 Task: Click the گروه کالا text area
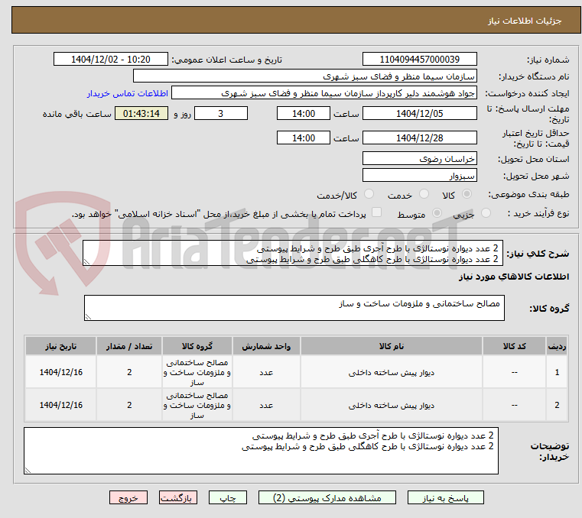[294, 308]
